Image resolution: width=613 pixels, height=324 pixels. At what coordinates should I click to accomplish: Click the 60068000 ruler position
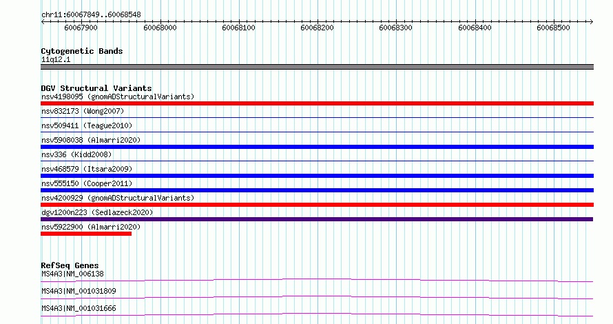coord(160,28)
